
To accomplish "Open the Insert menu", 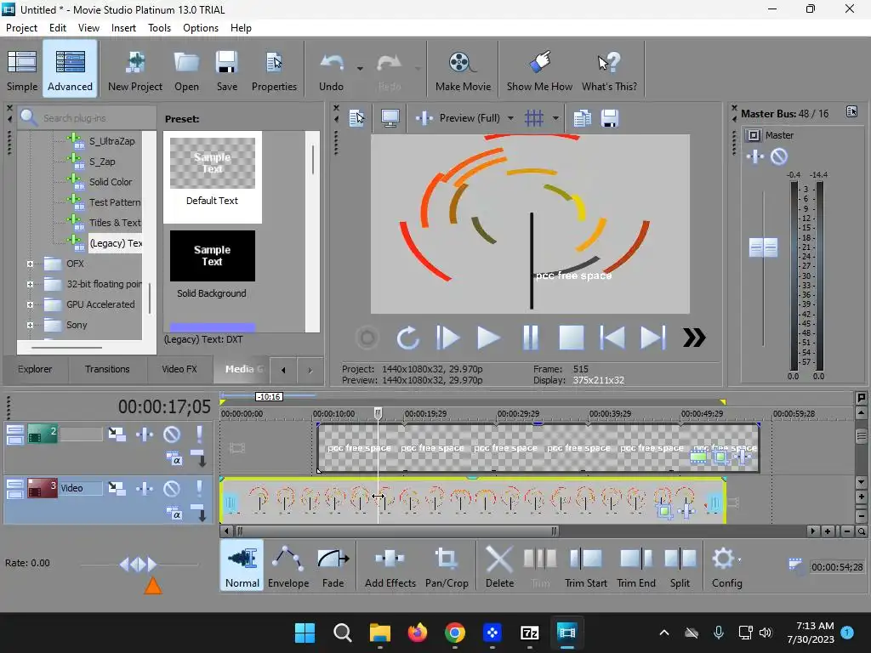I will pyautogui.click(x=123, y=28).
